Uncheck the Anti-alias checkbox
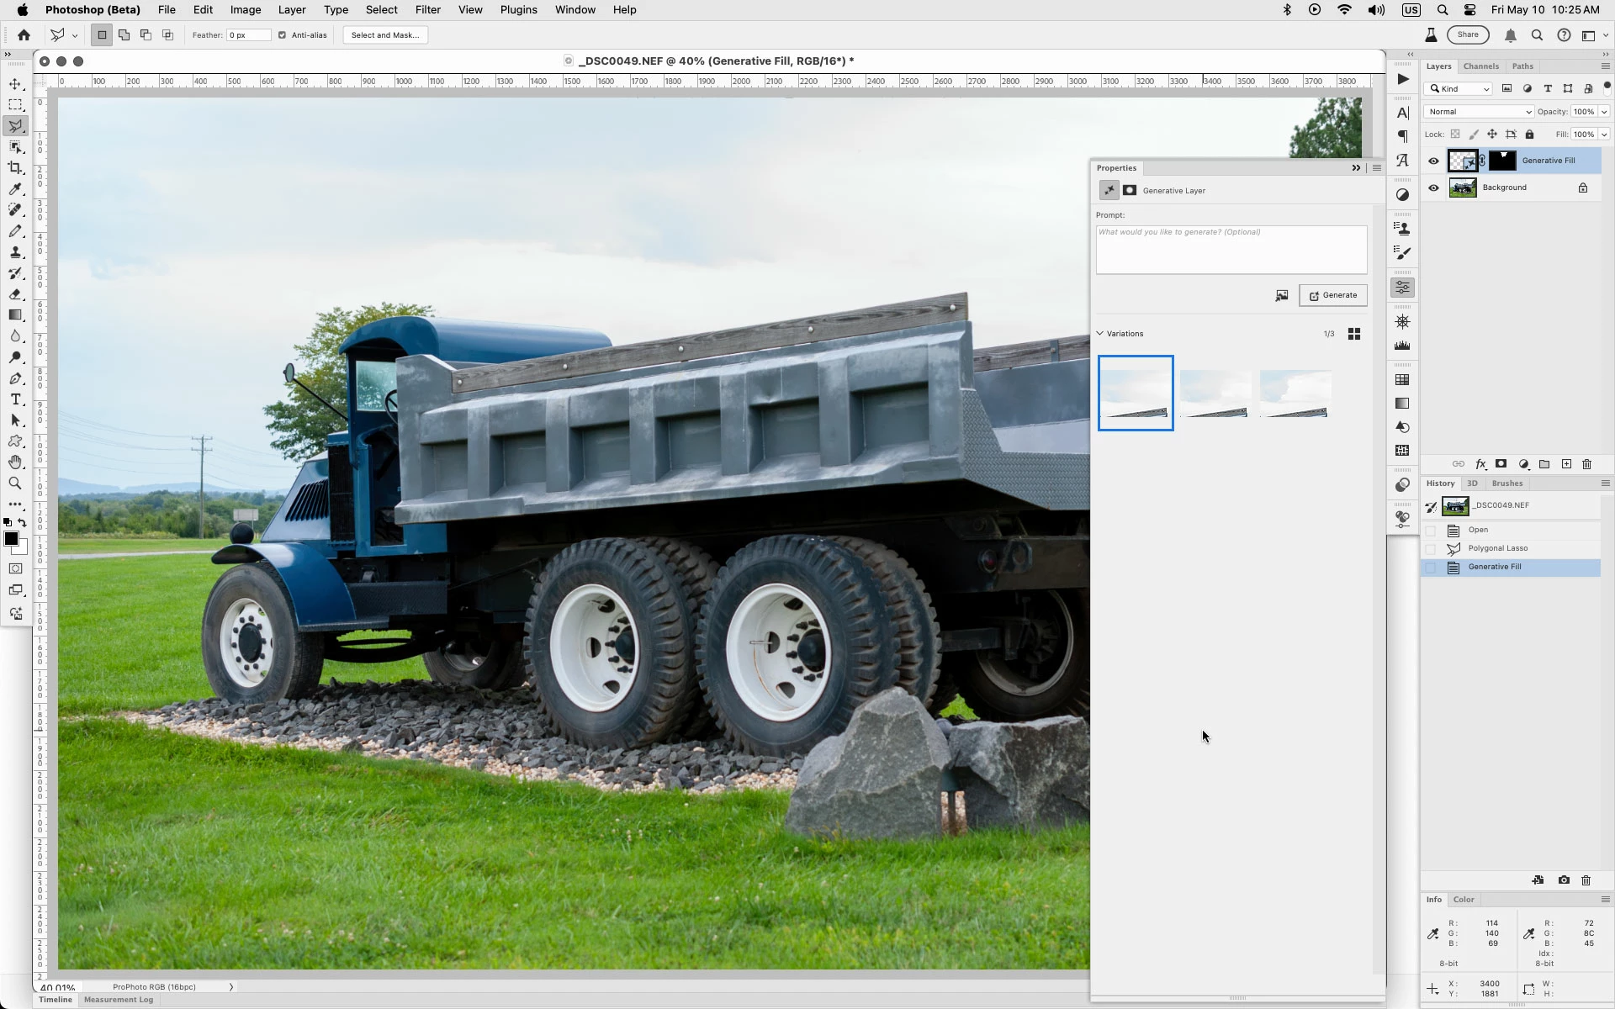1615x1009 pixels. click(283, 35)
